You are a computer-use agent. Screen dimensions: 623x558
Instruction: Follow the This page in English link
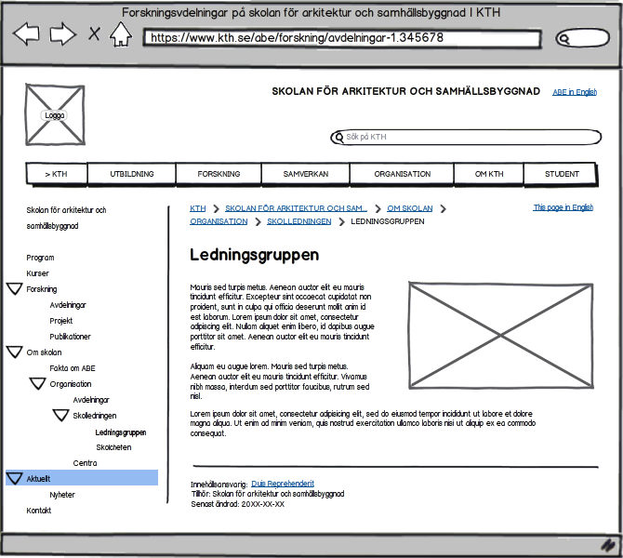(563, 207)
